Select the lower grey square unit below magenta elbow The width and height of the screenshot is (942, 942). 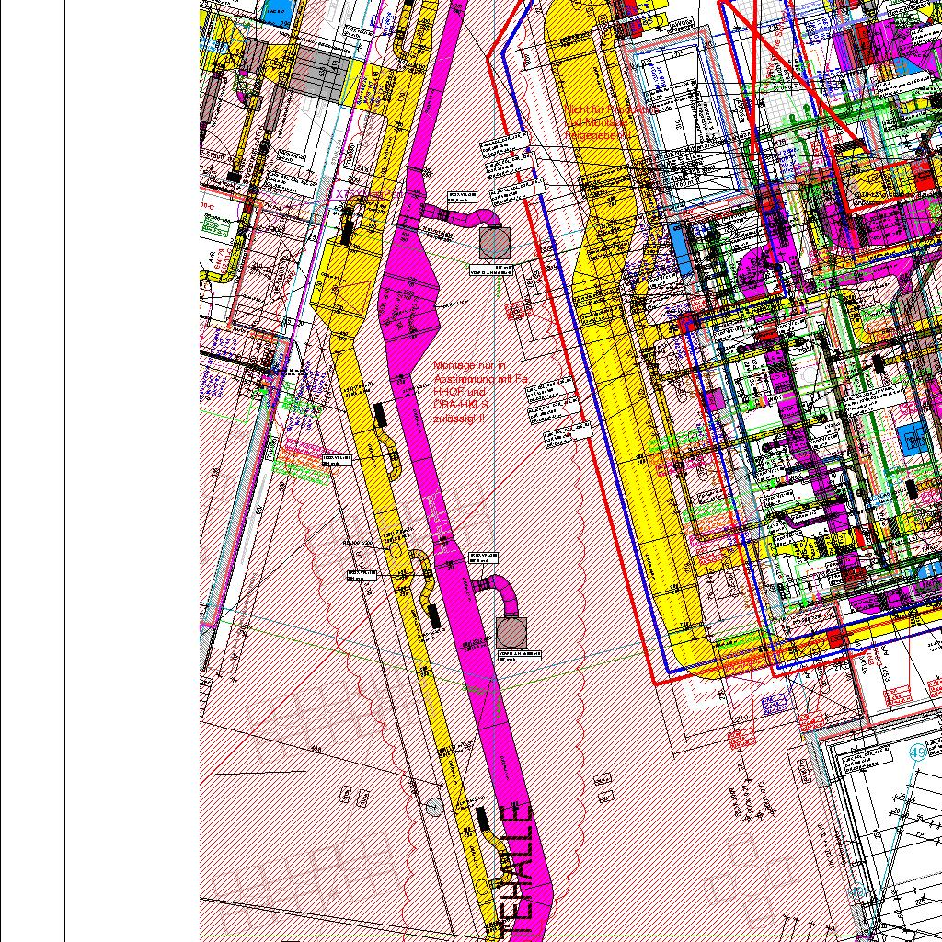pos(511,632)
